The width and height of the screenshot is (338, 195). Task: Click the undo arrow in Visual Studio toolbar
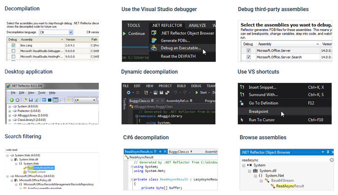pos(175,92)
